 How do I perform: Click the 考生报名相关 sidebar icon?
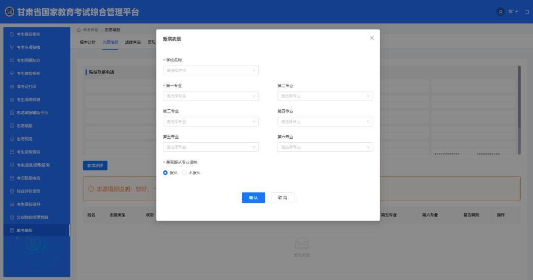(12, 34)
